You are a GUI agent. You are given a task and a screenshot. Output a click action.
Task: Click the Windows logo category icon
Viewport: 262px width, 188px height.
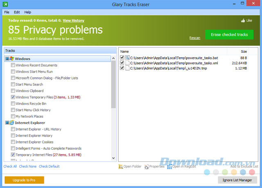pos(12,58)
